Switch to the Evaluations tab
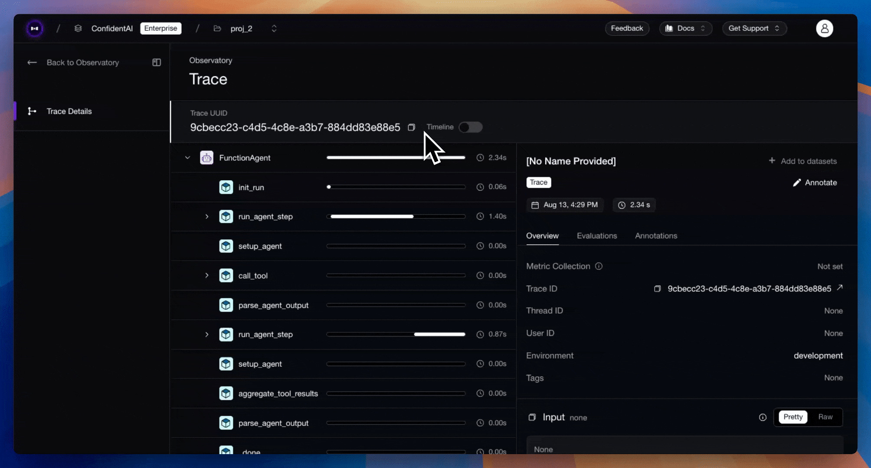Screen dimensions: 871x468 click(596, 236)
